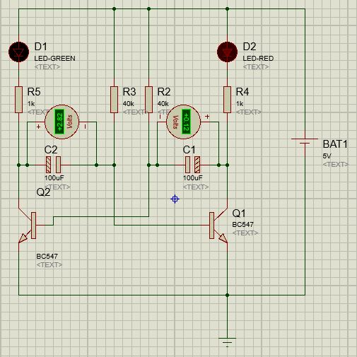This screenshot has width=357, height=357.
Task: Click resistor R4 body
Action: point(227,100)
